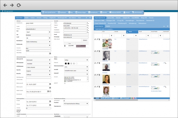The image size is (178, 118).
Task: Open the Historie tab
Action: (x=108, y=26)
